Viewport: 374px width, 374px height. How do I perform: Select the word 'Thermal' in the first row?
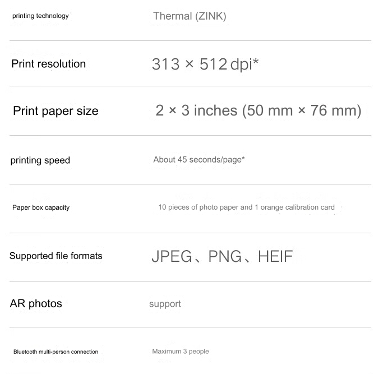click(172, 16)
